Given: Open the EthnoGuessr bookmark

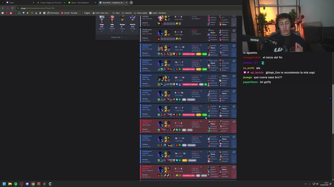Looking at the screenshot, I should click(x=53, y=13).
